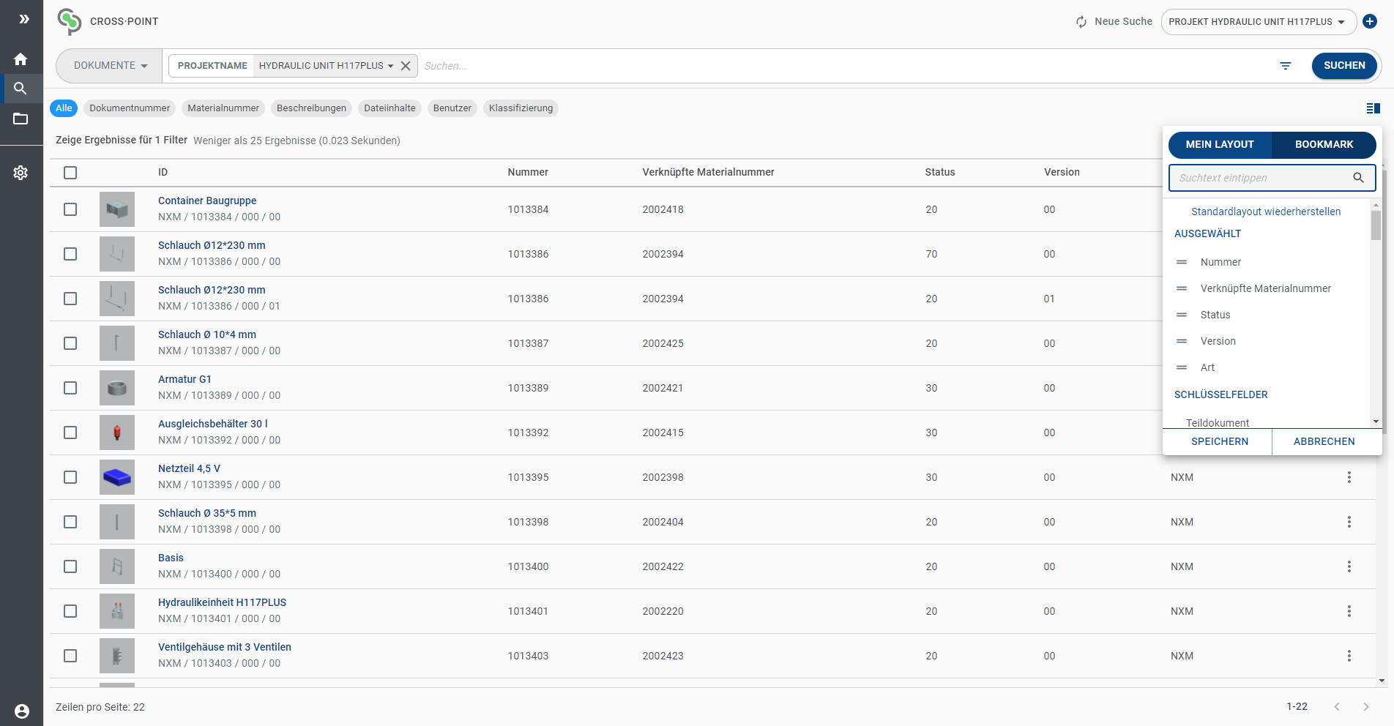Screen dimensions: 1394x726
Task: Check the Schlauch Ø12*230 mm version 00 row
Action: 70,254
